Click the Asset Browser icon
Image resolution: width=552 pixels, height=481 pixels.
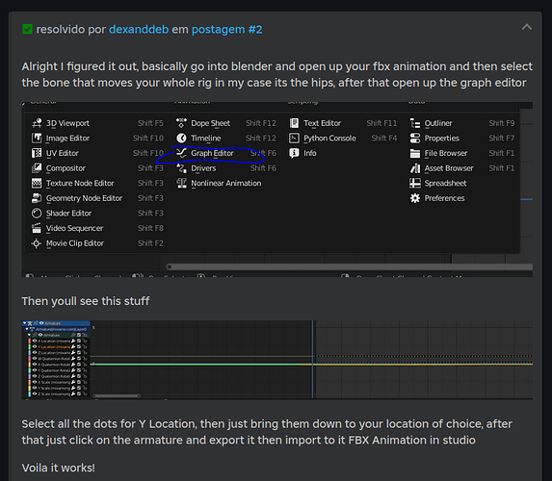(415, 168)
